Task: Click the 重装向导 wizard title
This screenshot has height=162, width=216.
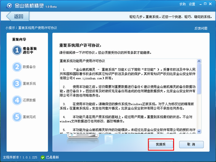Action: [x=19, y=39]
